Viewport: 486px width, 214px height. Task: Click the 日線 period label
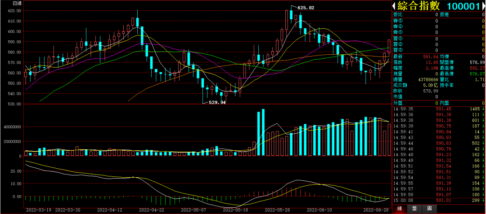coord(17,4)
